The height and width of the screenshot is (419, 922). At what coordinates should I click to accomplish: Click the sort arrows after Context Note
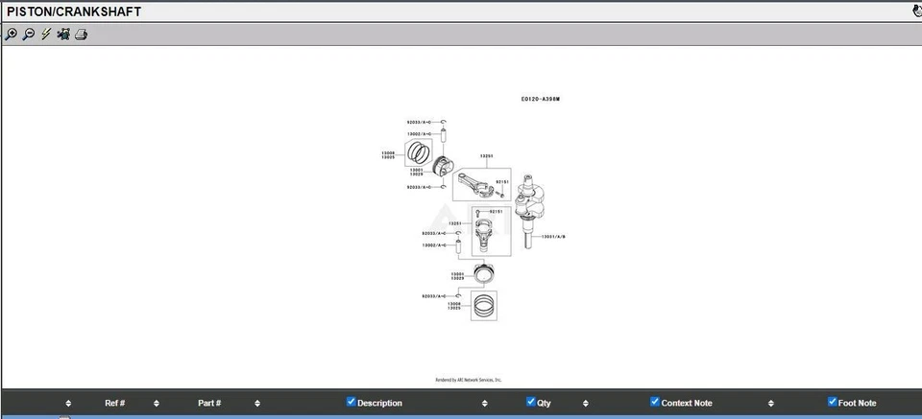(x=771, y=404)
